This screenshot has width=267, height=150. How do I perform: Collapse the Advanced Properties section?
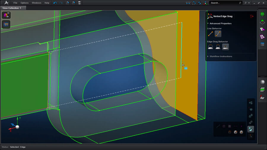[220, 23]
